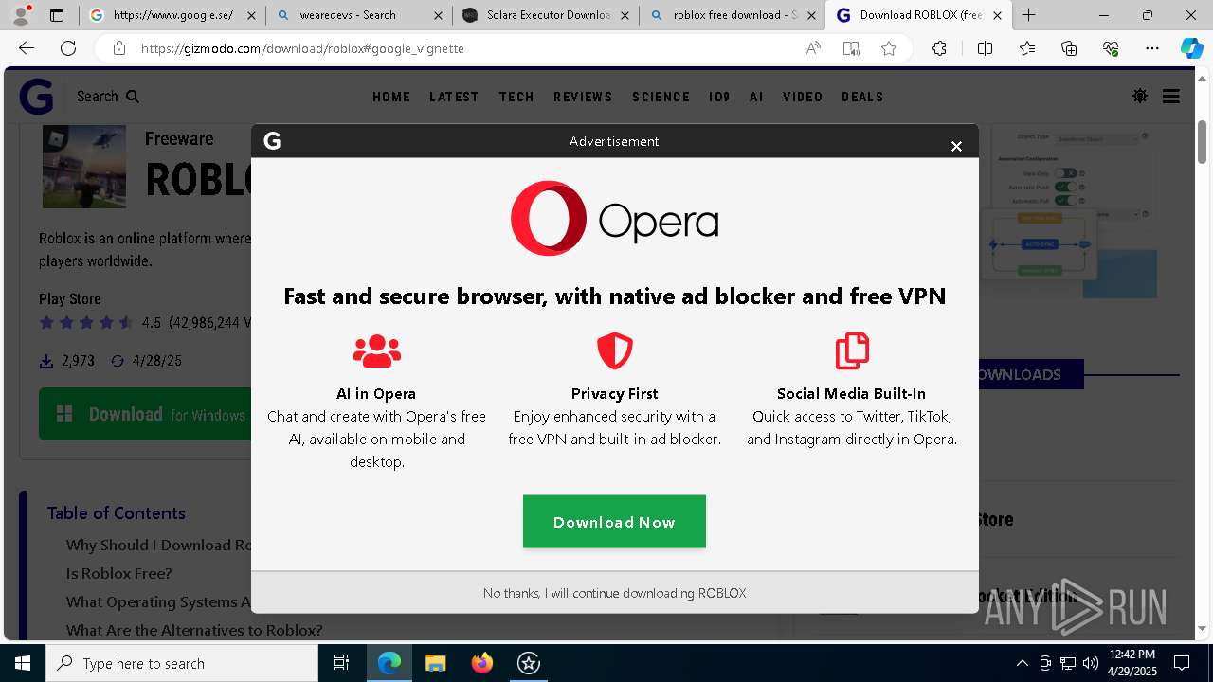Click the taskbar search box
This screenshot has width=1213, height=682.
pos(182,663)
